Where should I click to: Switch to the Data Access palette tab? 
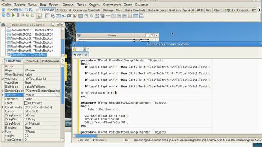tap(157, 10)
